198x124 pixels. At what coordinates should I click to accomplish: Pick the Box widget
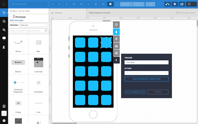point(38,44)
